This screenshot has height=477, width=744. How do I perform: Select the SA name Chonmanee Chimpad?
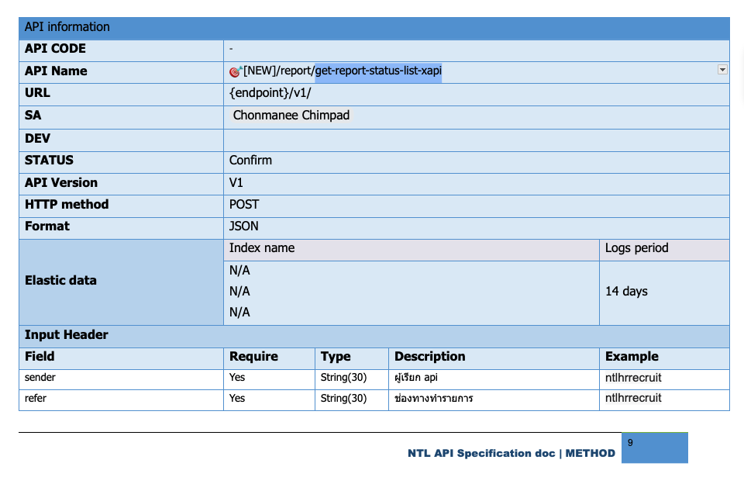[291, 116]
